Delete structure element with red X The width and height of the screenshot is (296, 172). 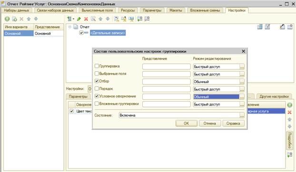click(x=86, y=19)
